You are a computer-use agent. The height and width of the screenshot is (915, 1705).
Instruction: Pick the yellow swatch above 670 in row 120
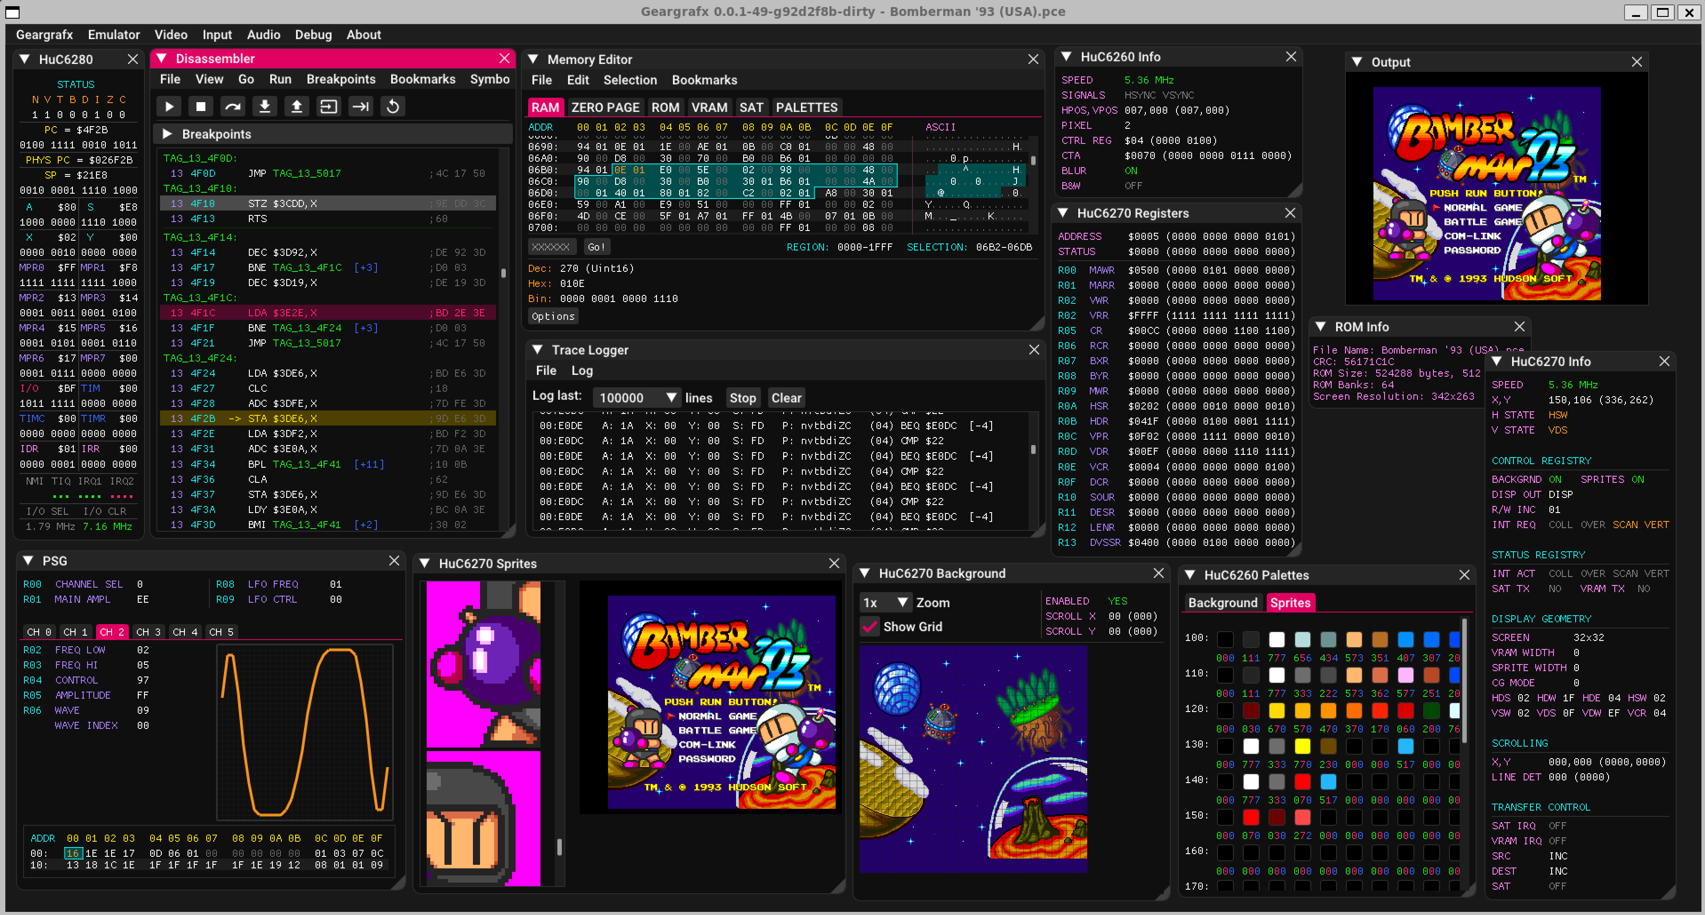click(1277, 711)
